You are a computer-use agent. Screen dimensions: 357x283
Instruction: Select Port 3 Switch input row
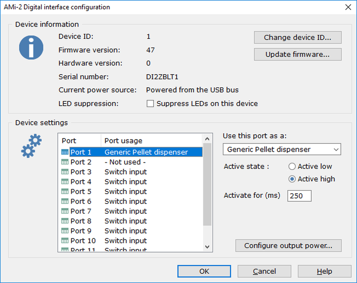coord(125,172)
